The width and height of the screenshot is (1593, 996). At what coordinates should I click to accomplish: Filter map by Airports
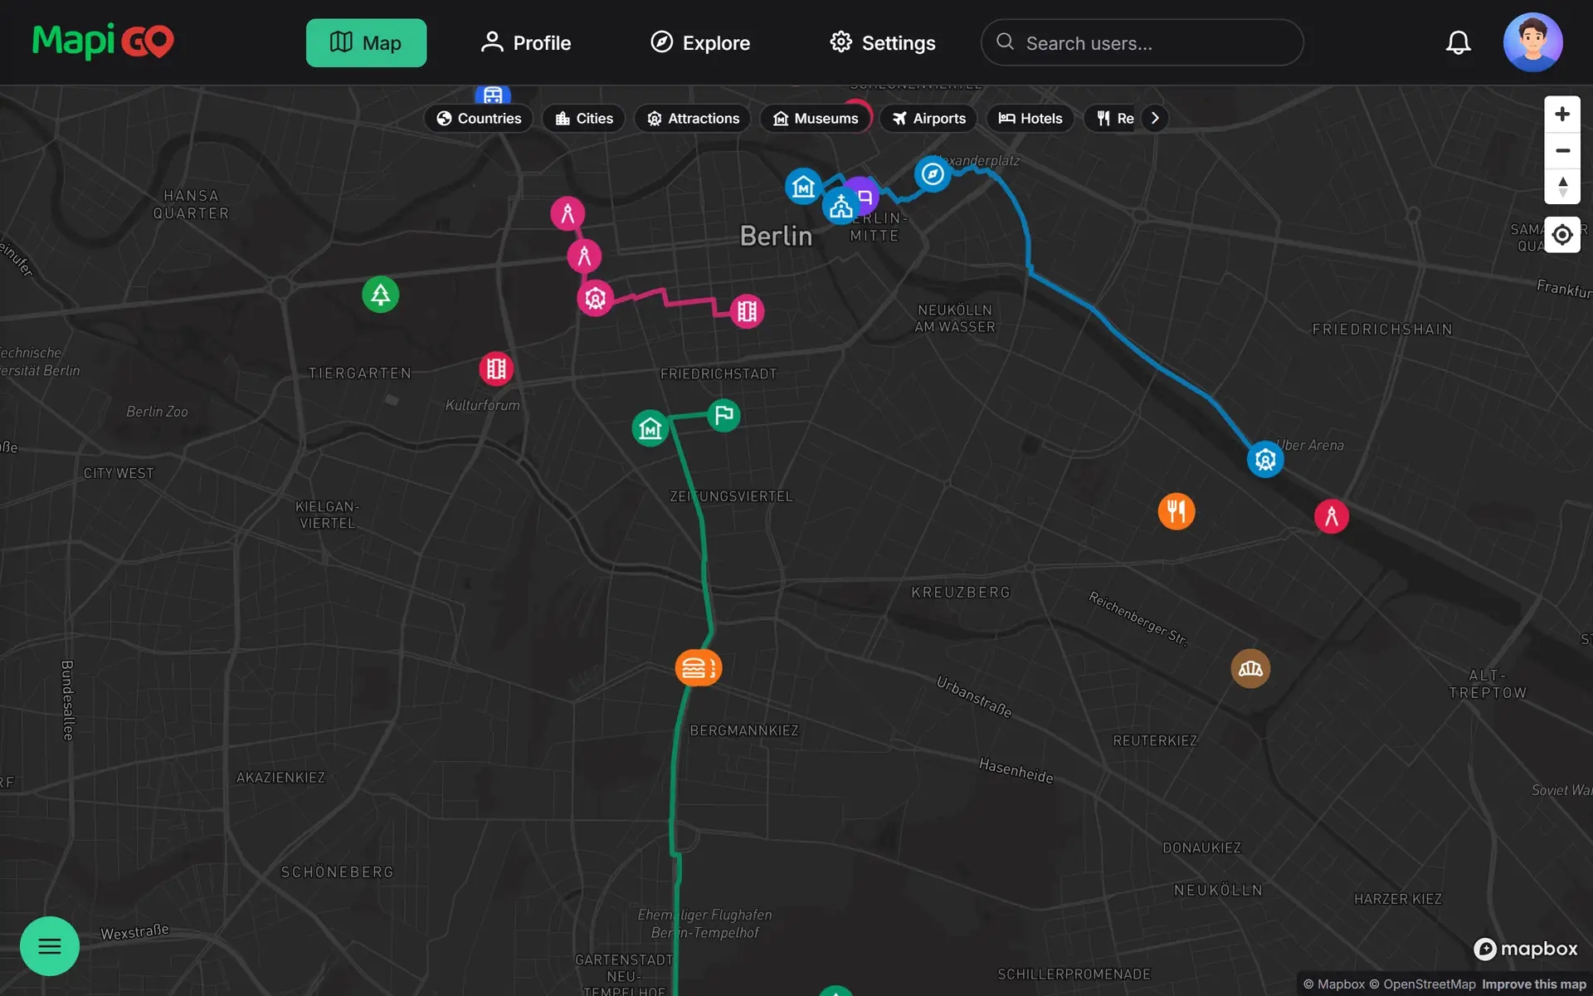tap(928, 119)
